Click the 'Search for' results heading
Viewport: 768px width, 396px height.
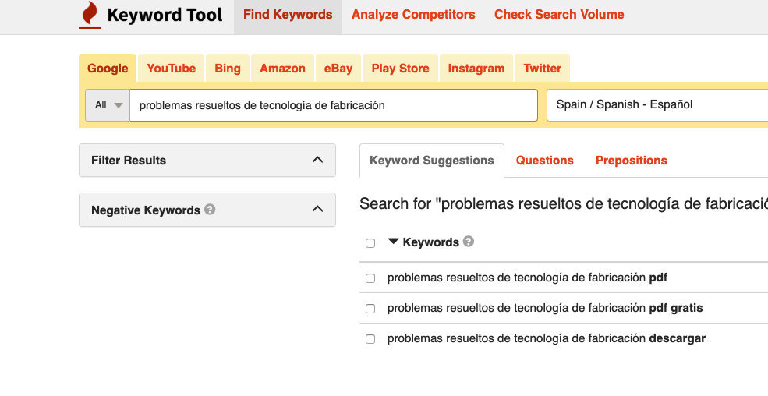(564, 203)
